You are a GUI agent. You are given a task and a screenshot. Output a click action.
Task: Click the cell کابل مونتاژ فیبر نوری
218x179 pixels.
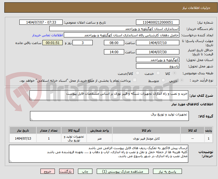tap(146, 138)
